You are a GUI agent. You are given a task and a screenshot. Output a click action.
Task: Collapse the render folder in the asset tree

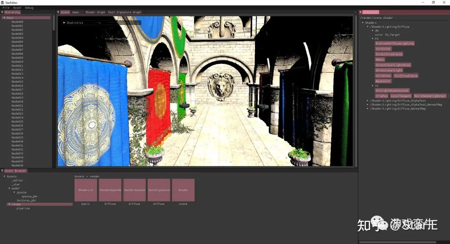click(9, 204)
